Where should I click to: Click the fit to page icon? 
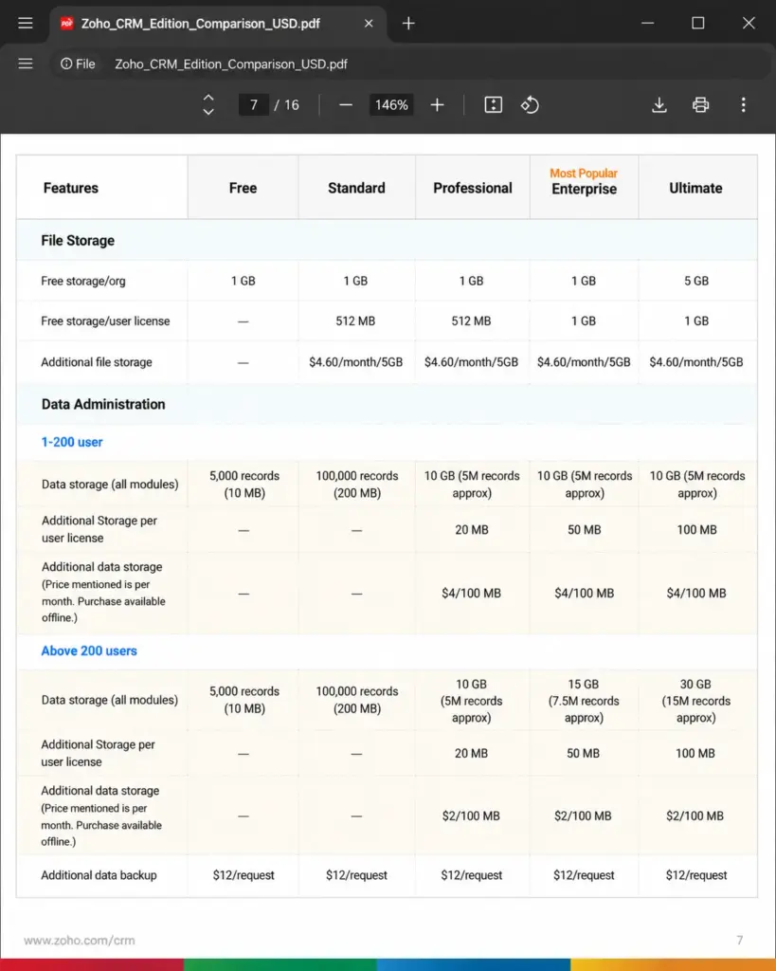(494, 105)
